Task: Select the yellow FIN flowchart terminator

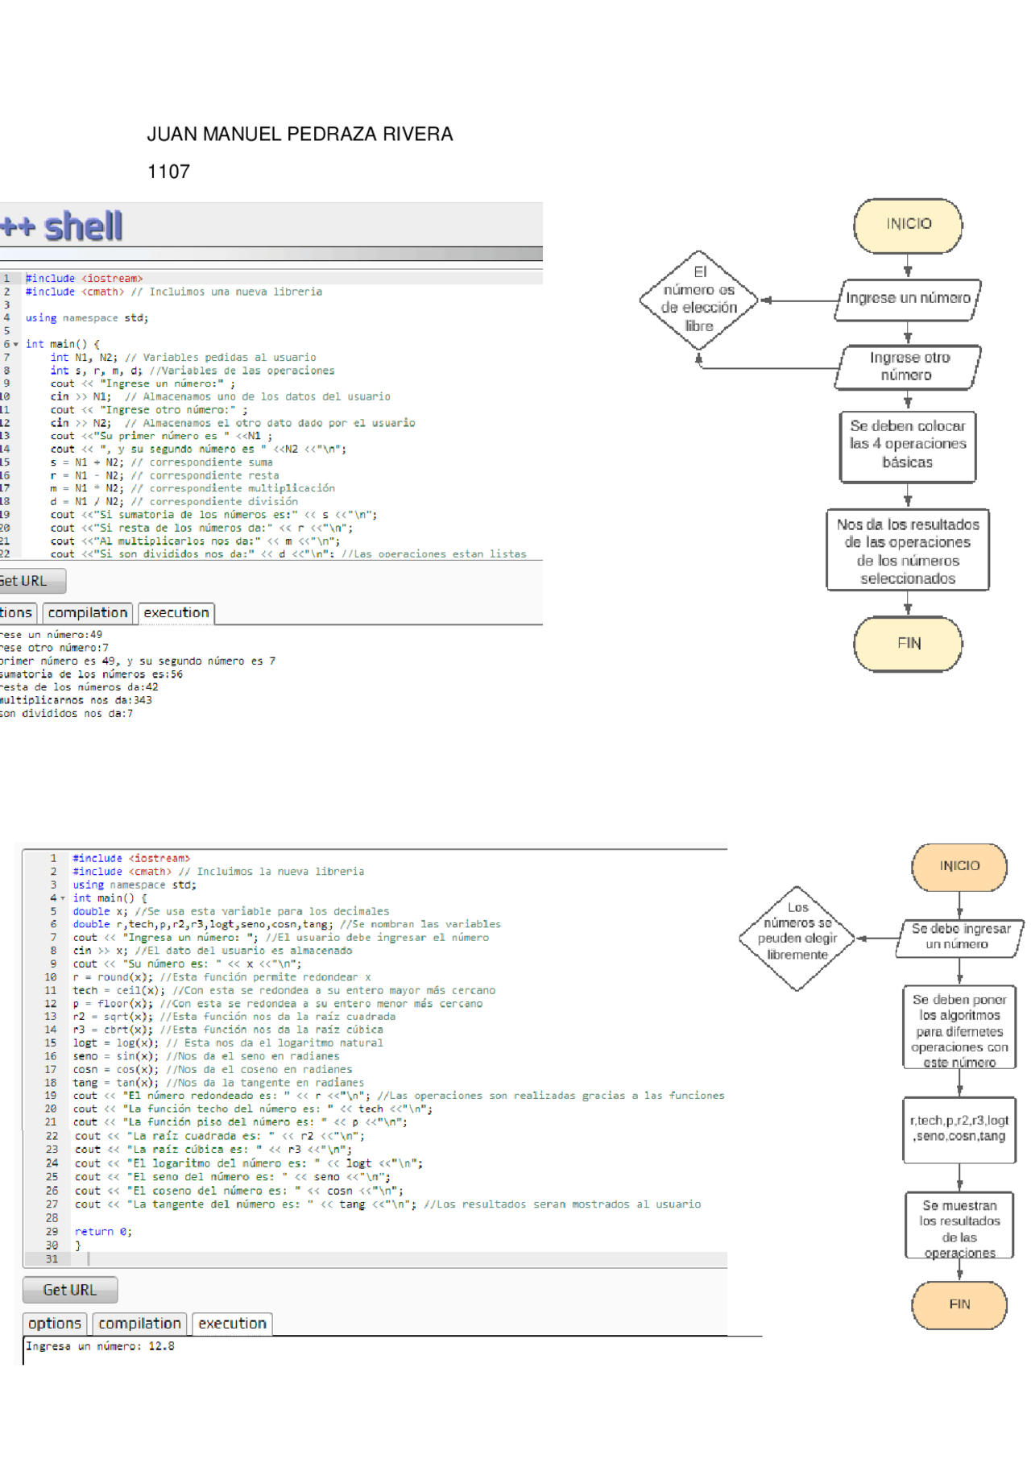Action: pos(908,643)
